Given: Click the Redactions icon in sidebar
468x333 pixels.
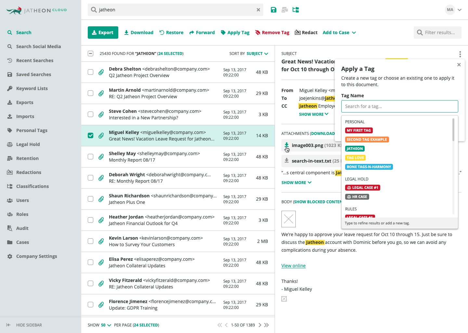Looking at the screenshot, I should pos(10,172).
